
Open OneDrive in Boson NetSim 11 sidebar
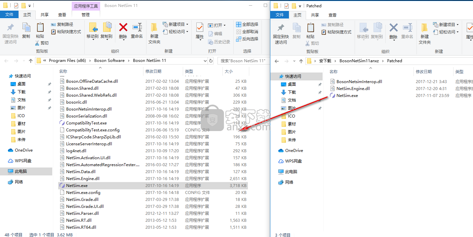(x=20, y=150)
